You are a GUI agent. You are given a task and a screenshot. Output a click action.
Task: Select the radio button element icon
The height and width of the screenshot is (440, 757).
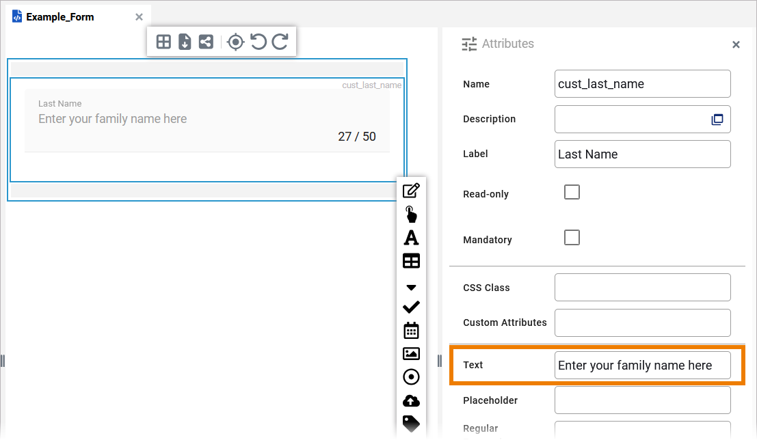411,376
